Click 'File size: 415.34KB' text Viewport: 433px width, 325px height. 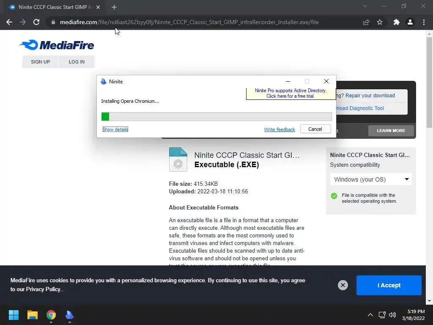[193, 184]
